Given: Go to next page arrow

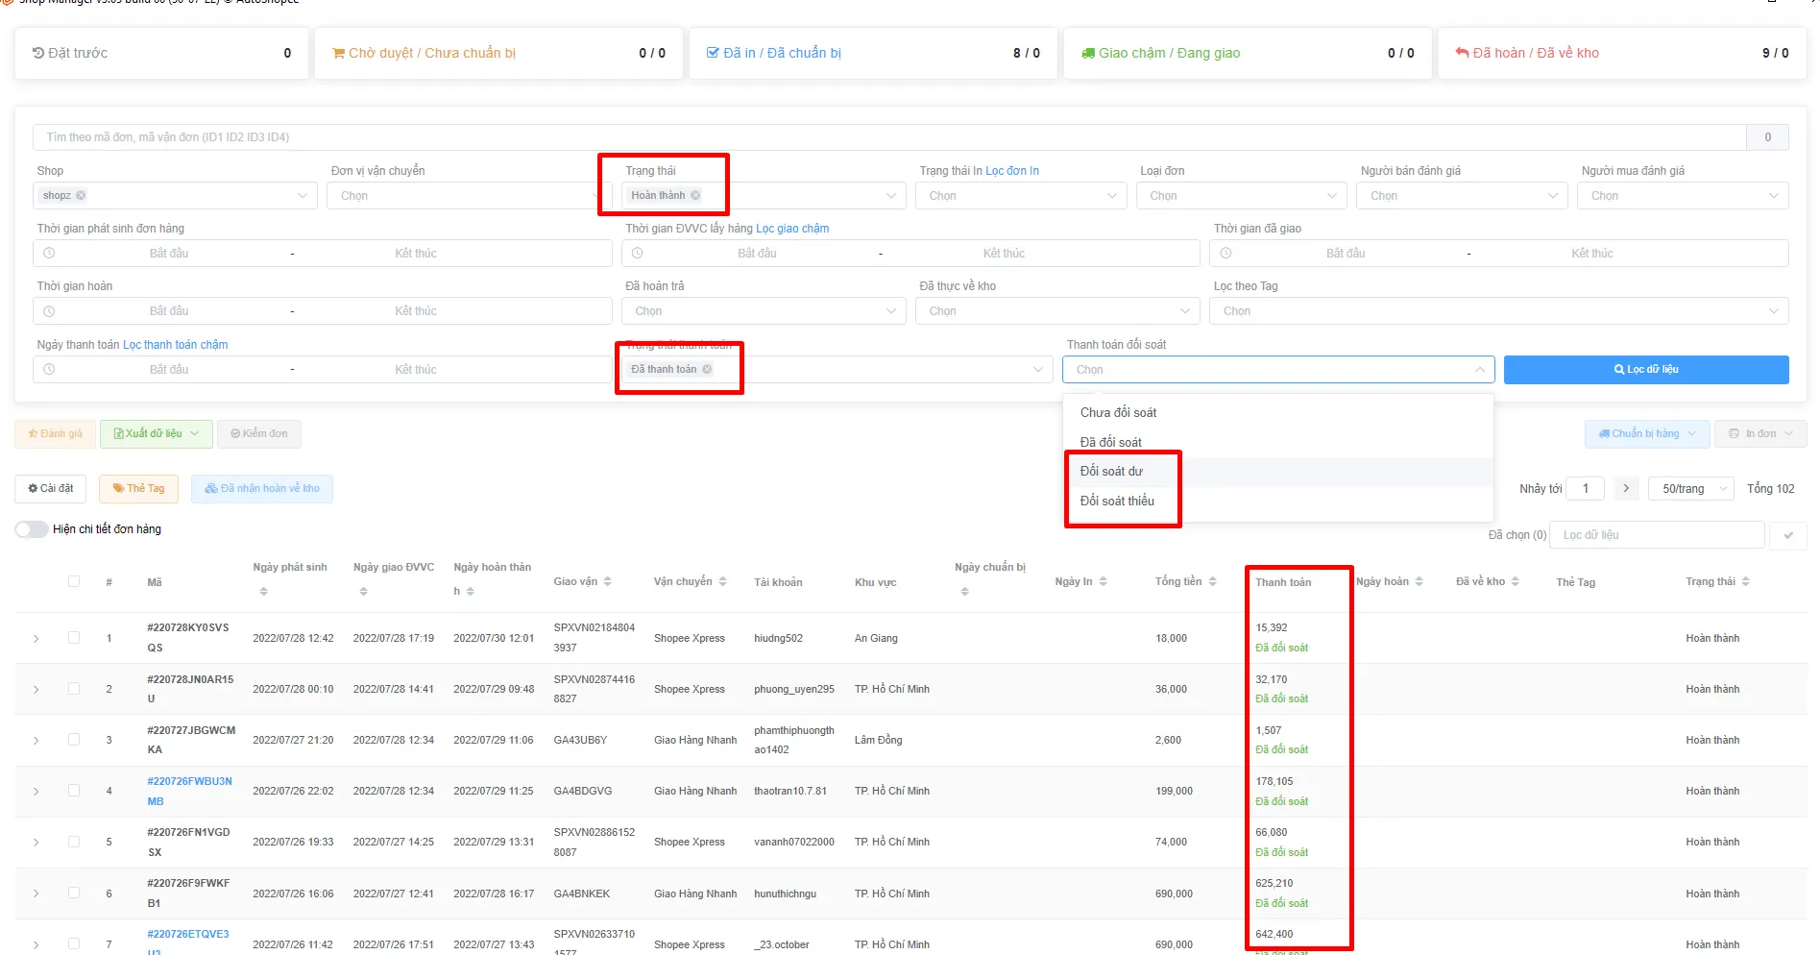Looking at the screenshot, I should [1626, 488].
